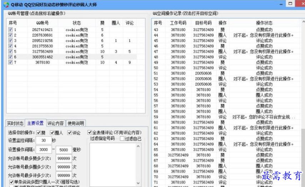Toggle checkbox for account 2267638691

(x=10, y=35)
